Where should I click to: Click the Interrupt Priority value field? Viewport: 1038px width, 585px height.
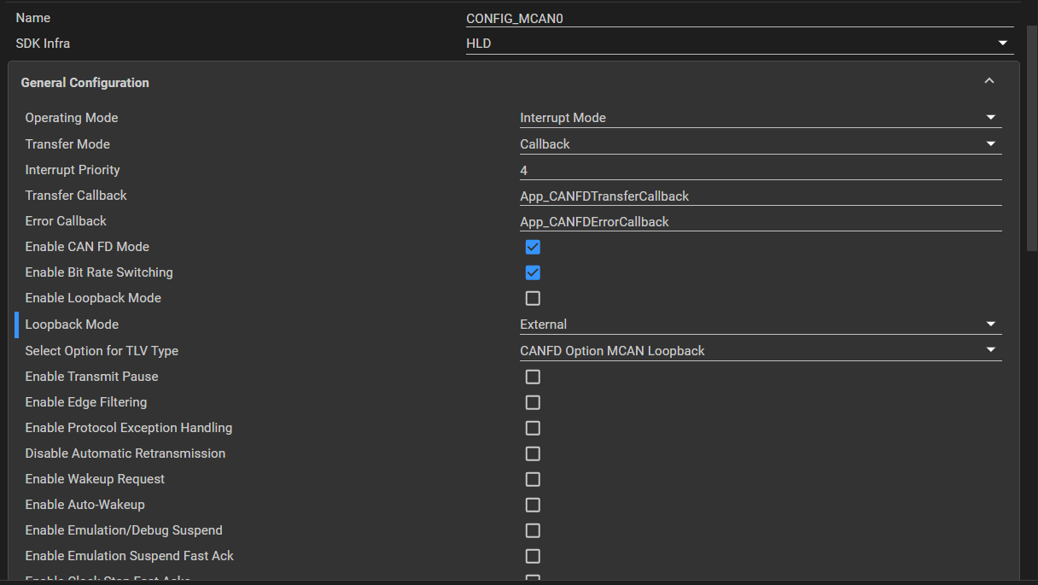tap(760, 171)
